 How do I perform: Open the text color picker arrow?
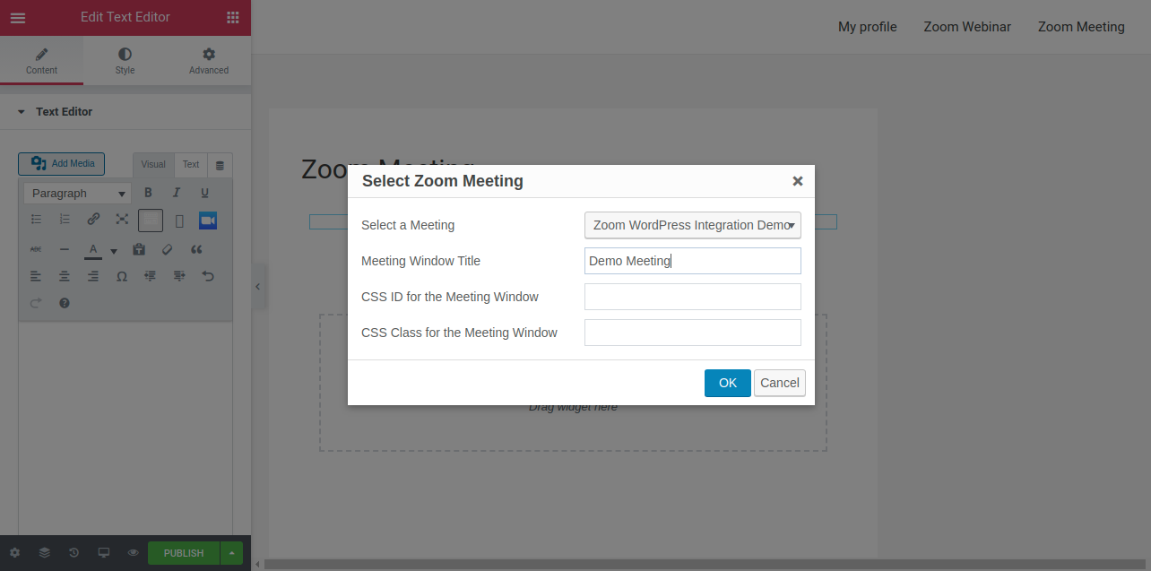coord(114,251)
